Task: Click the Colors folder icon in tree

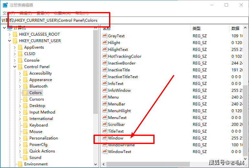Action: (25, 92)
